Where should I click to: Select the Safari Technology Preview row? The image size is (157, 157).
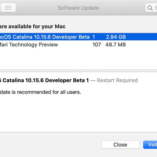(78, 45)
